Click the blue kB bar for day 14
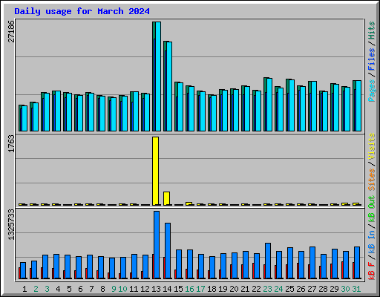The width and height of the screenshot is (380, 297). [x=168, y=251]
